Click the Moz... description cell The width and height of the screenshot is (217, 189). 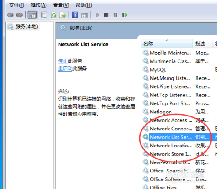[x=202, y=53]
